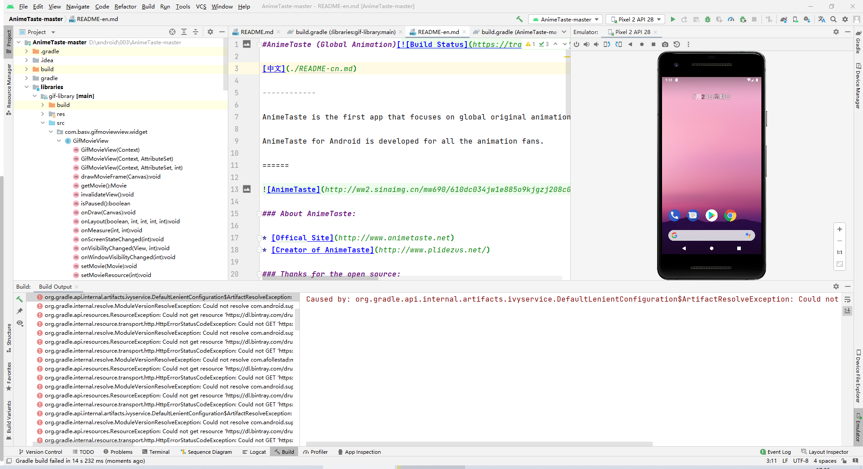The height and width of the screenshot is (469, 863).
Task: Click the emulator toolbar Overview square
Action: (x=654, y=44)
